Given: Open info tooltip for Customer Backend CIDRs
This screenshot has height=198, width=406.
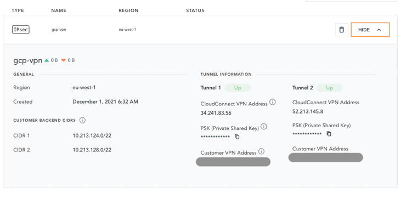Looking at the screenshot, I should tap(82, 120).
